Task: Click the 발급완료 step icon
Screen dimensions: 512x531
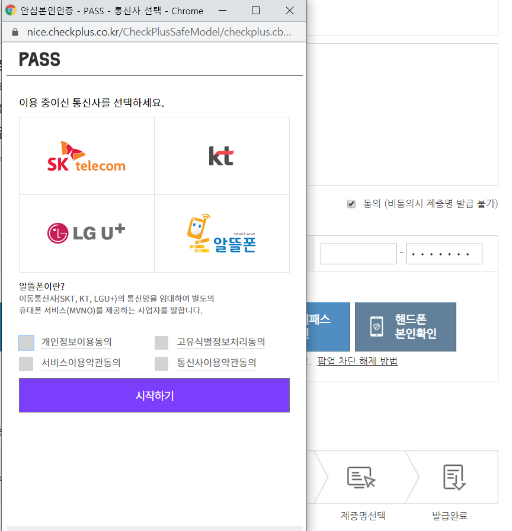Action: coord(455,477)
